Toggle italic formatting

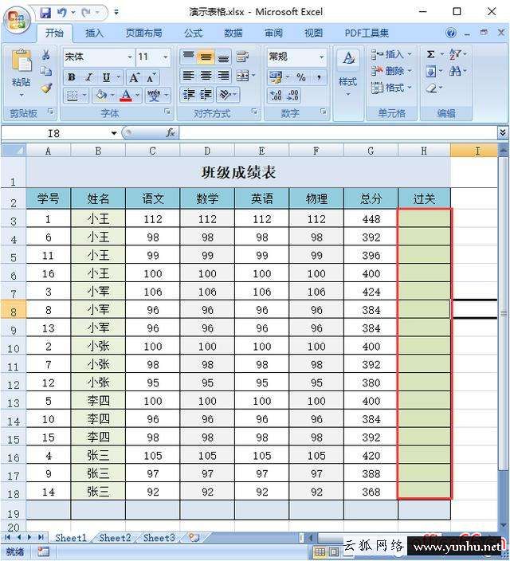(88, 77)
